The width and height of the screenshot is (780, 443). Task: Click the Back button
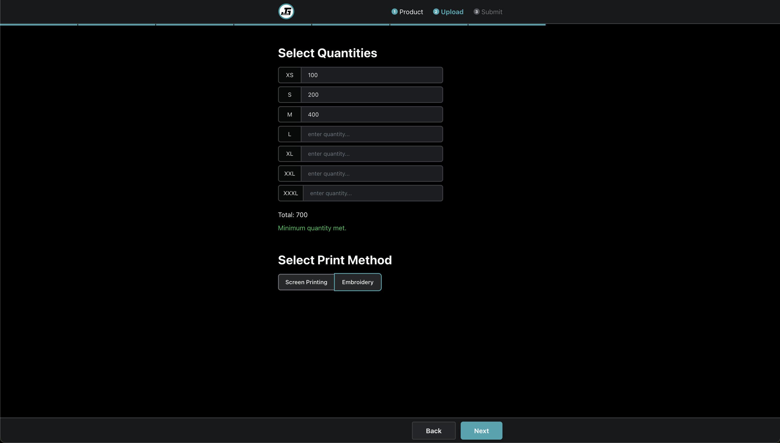tap(433, 431)
